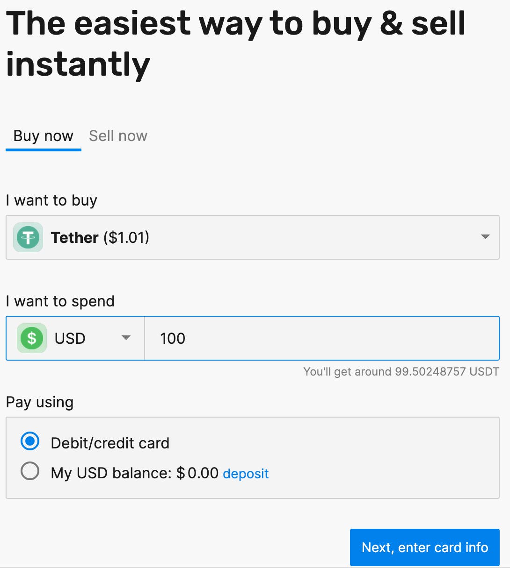Expand the Tether cryptocurrency dropdown arrow
This screenshot has width=510, height=568.
point(485,237)
